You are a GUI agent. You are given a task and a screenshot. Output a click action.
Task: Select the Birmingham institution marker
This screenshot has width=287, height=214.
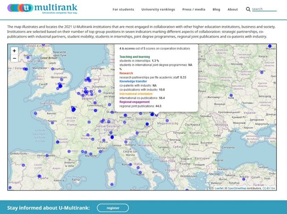(x=62, y=79)
